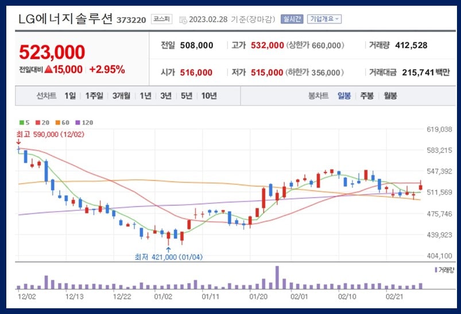Click the stock code 373220
Screen dimensions: 461x314
click(x=131, y=20)
